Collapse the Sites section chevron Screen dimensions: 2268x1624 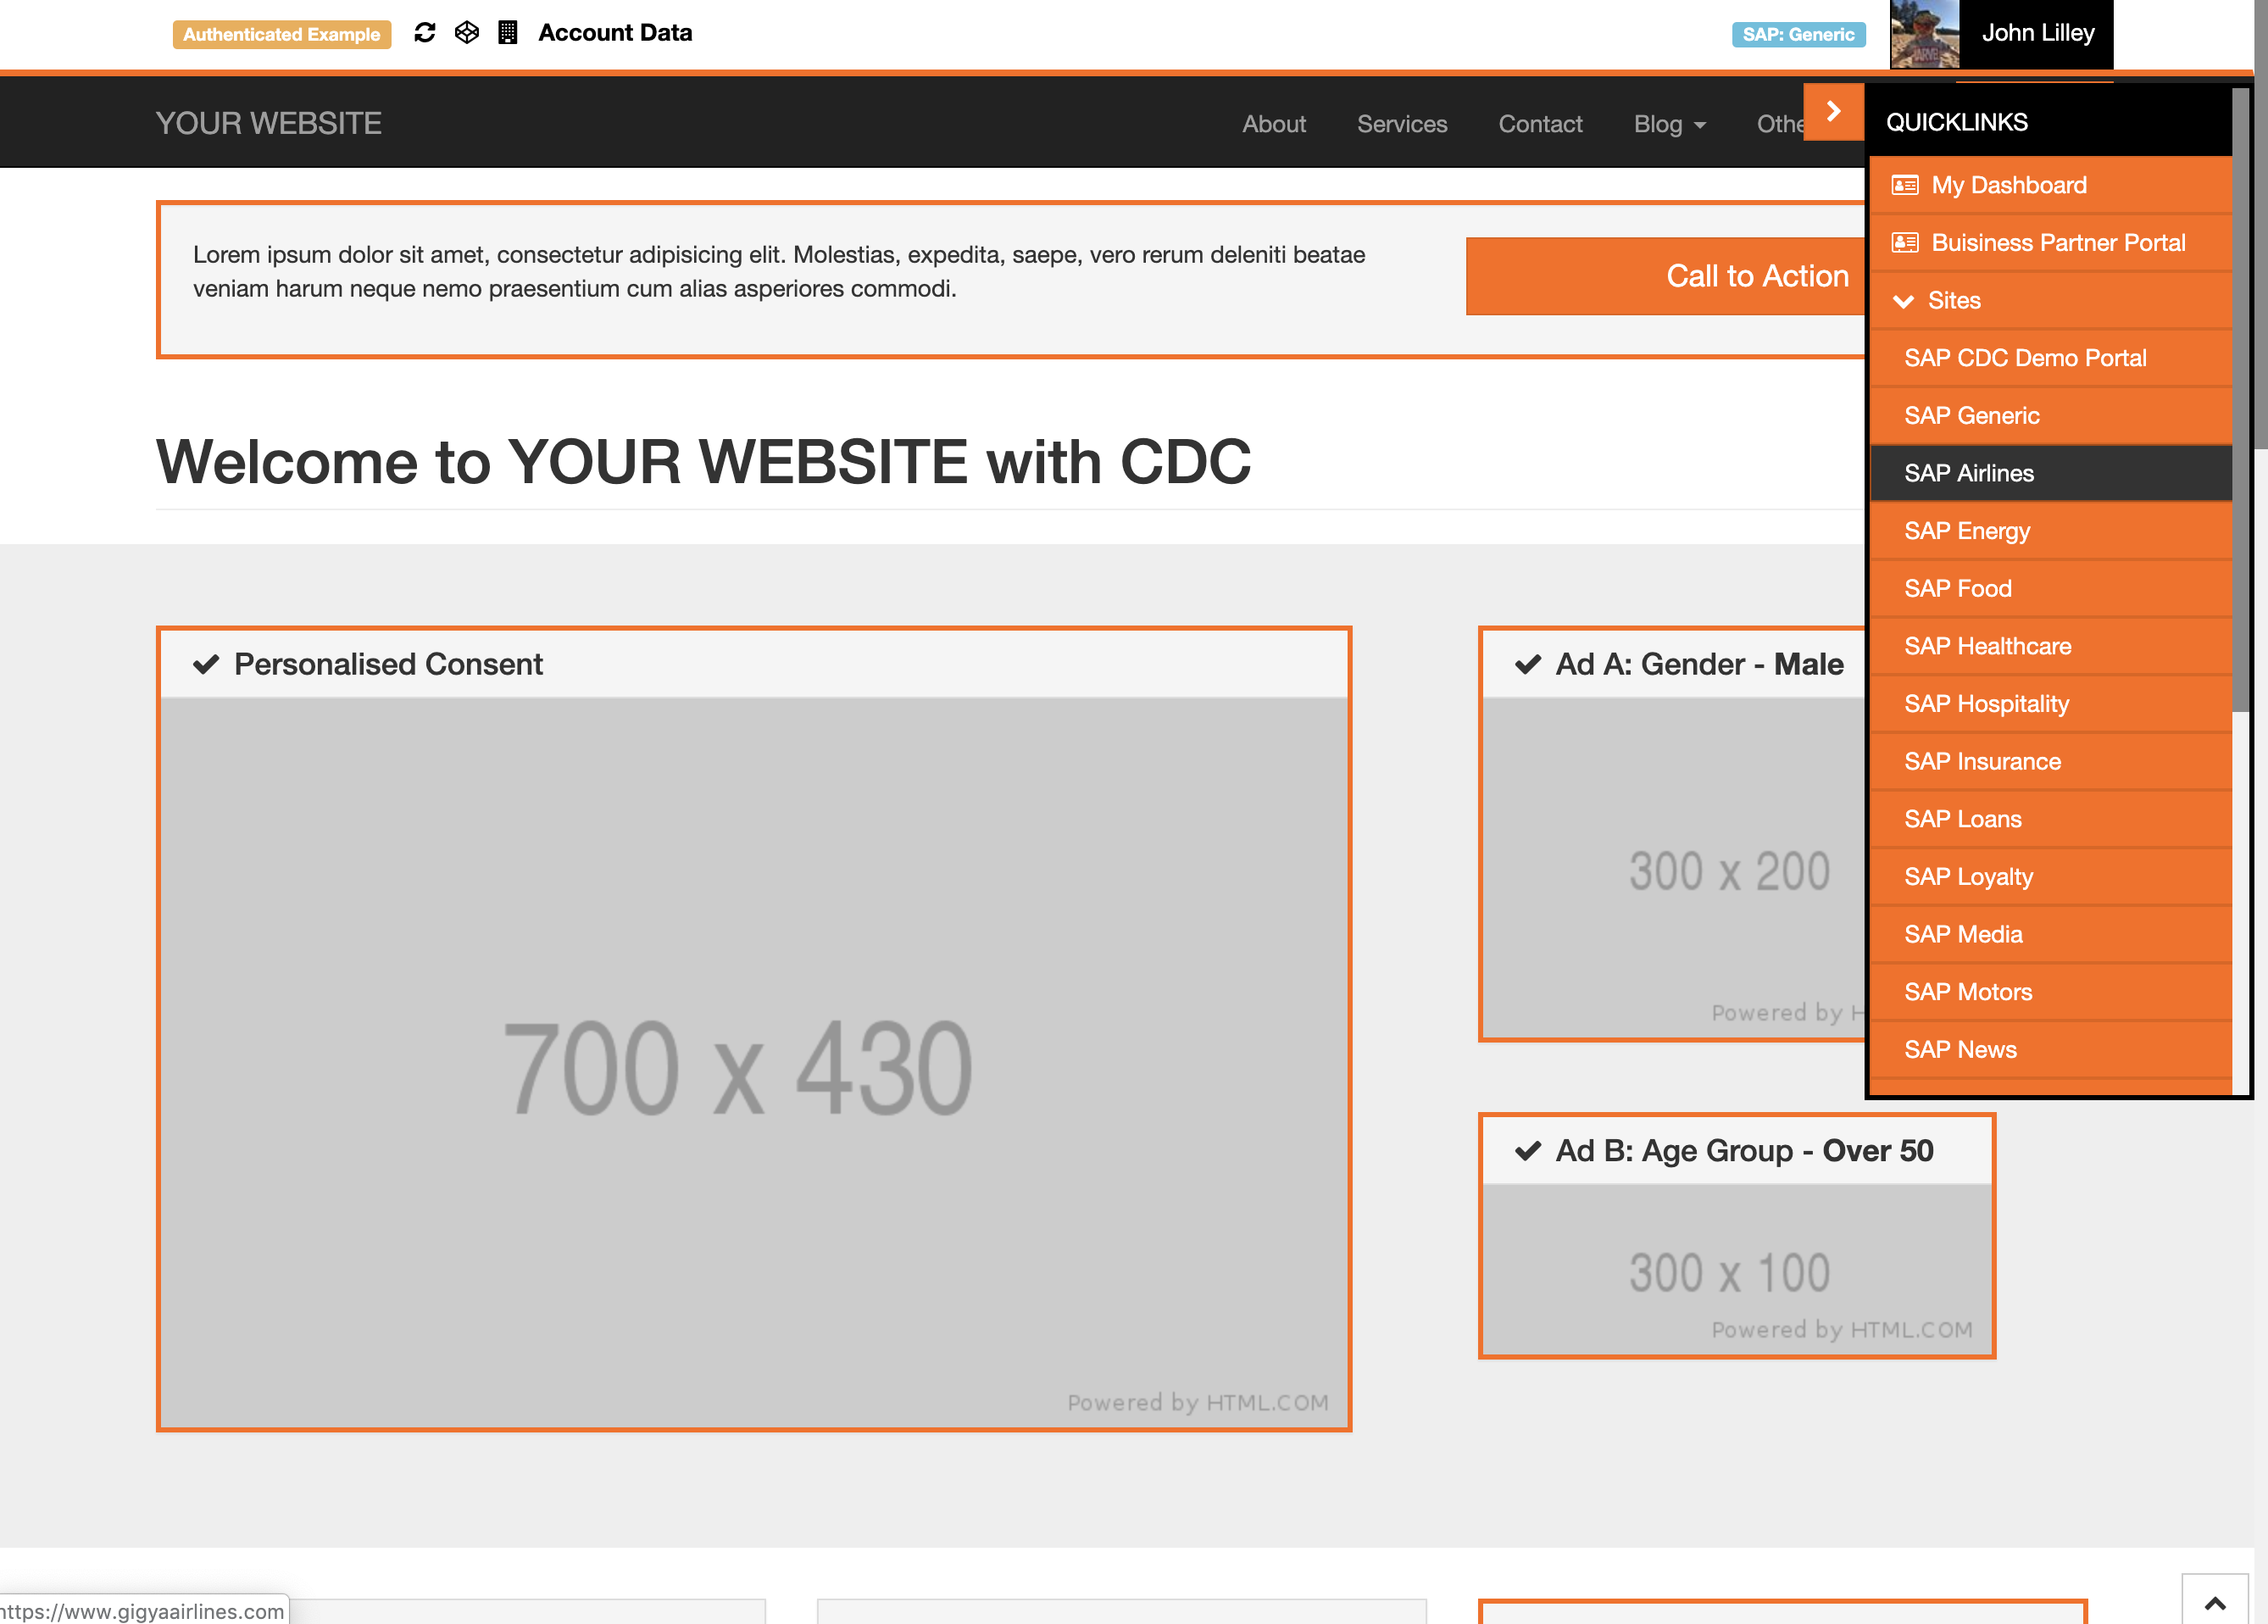click(x=1904, y=301)
